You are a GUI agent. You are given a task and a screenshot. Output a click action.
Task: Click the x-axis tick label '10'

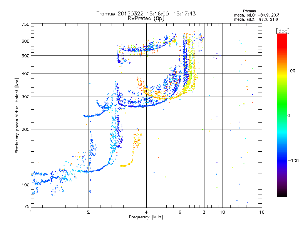click(223, 212)
